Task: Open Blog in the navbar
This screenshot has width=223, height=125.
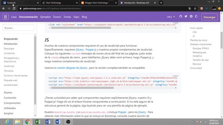Action: click(x=84, y=17)
